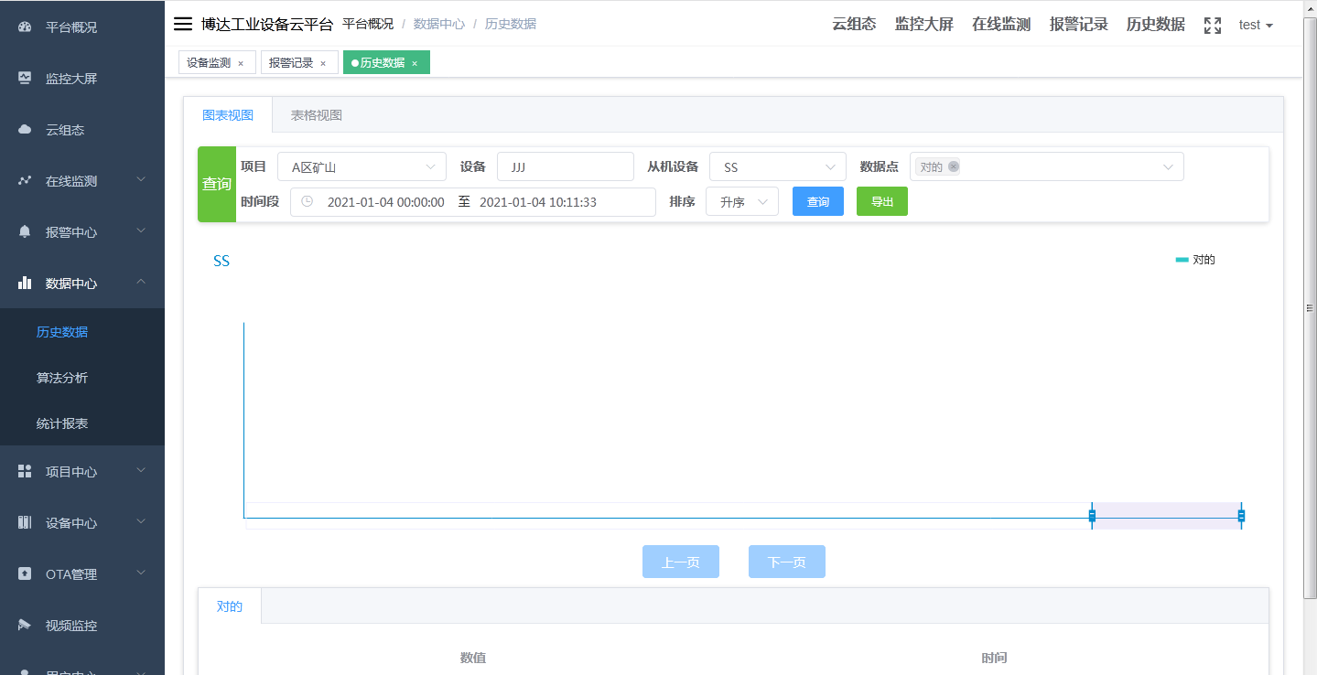Image resolution: width=1317 pixels, height=675 pixels.
Task: Click the 设备 input field containing JJJ
Action: click(565, 166)
